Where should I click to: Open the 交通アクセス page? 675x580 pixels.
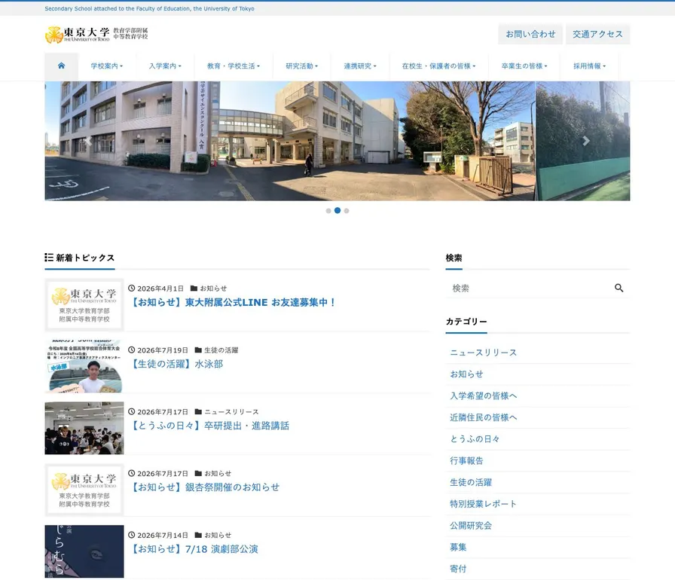coord(597,34)
